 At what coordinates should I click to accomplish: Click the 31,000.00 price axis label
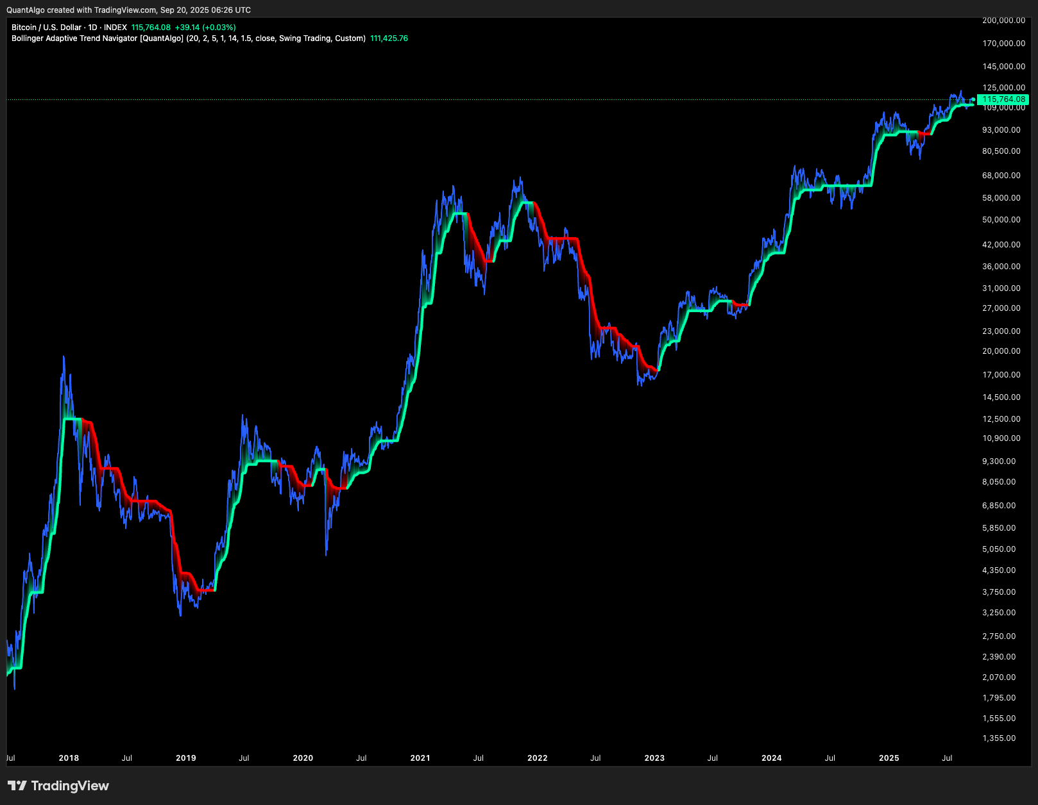coord(1001,288)
